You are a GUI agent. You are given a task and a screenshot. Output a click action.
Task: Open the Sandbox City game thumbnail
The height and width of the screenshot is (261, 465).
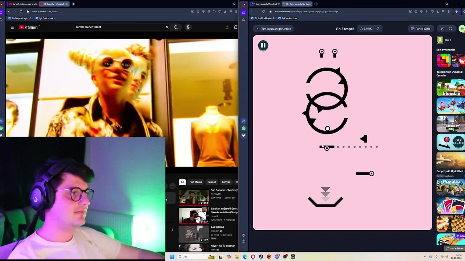pyautogui.click(x=451, y=124)
